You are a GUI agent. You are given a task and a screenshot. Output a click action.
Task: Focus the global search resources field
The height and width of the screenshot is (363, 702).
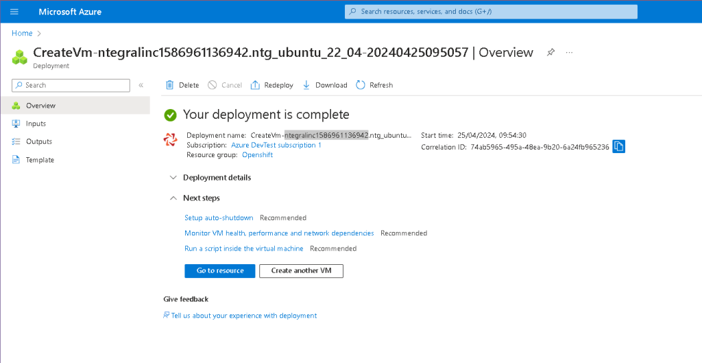(491, 12)
